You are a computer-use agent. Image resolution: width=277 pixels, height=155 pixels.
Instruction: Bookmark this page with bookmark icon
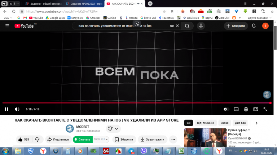click(x=172, y=11)
